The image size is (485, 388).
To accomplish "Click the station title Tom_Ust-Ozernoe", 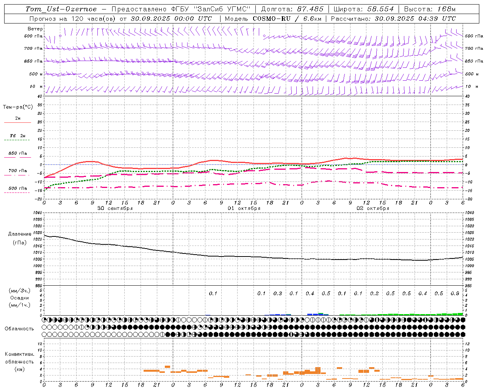I will click(x=61, y=9).
